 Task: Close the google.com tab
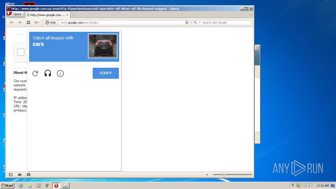[67, 15]
